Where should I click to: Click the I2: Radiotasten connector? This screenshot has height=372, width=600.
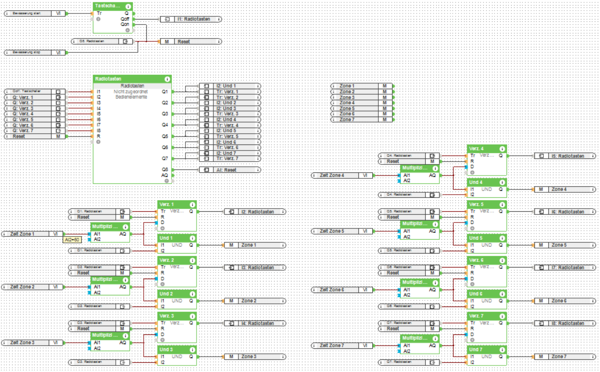pyautogui.click(x=256, y=212)
